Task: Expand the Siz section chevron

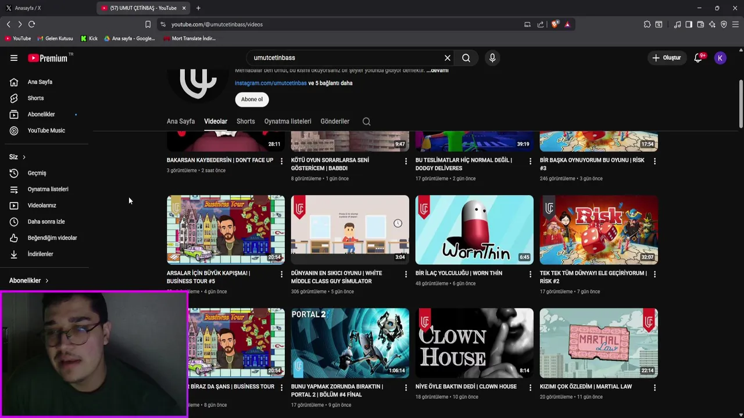Action: 24,157
